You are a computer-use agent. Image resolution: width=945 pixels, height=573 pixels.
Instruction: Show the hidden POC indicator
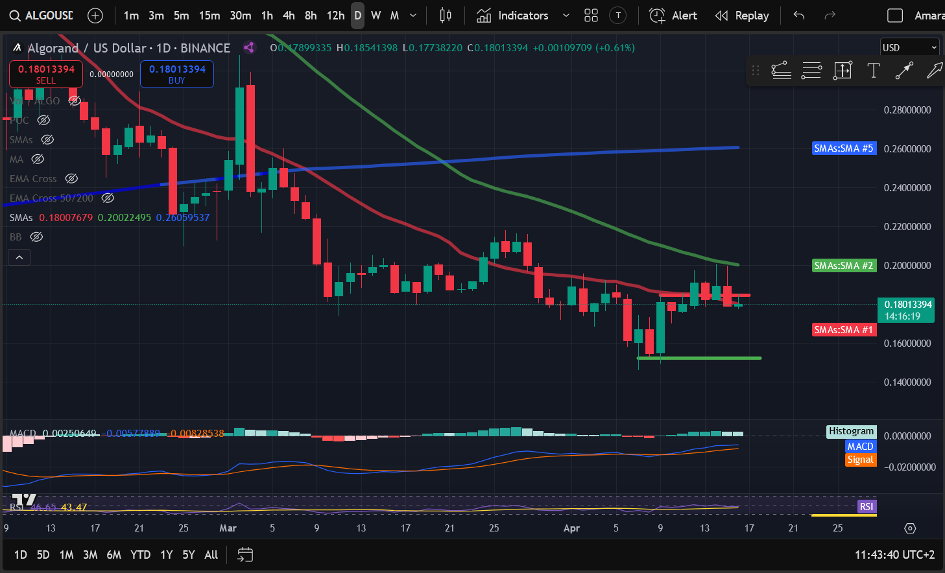pyautogui.click(x=43, y=120)
